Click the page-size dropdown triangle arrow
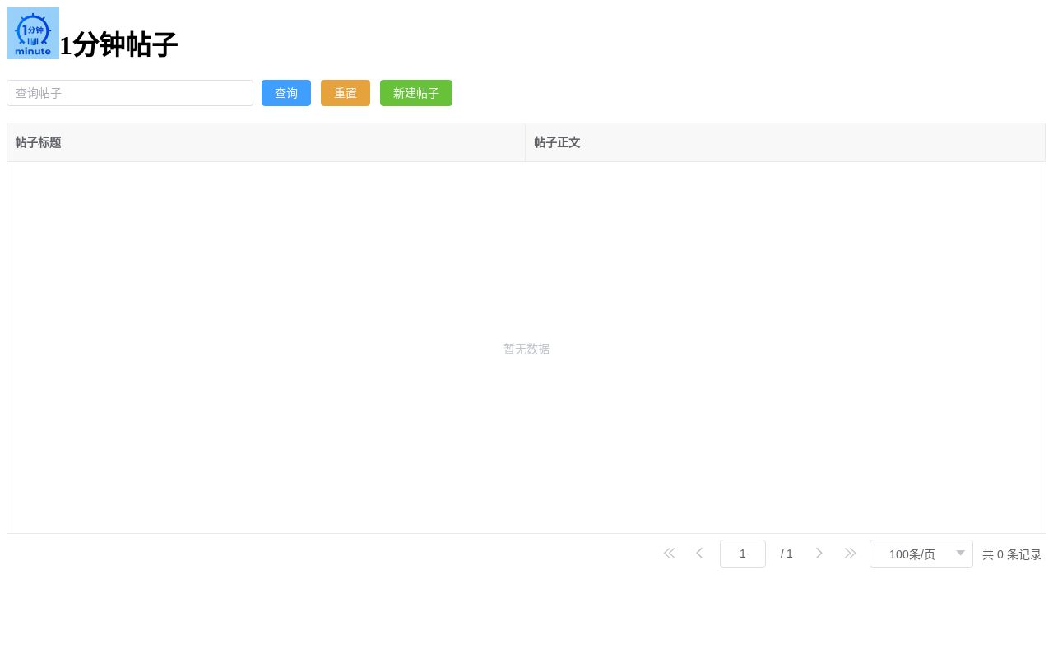The height and width of the screenshot is (658, 1053). click(960, 554)
